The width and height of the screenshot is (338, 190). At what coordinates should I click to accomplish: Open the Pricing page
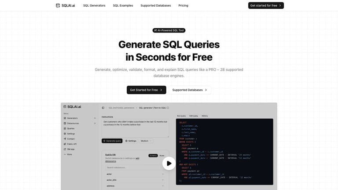183,6
